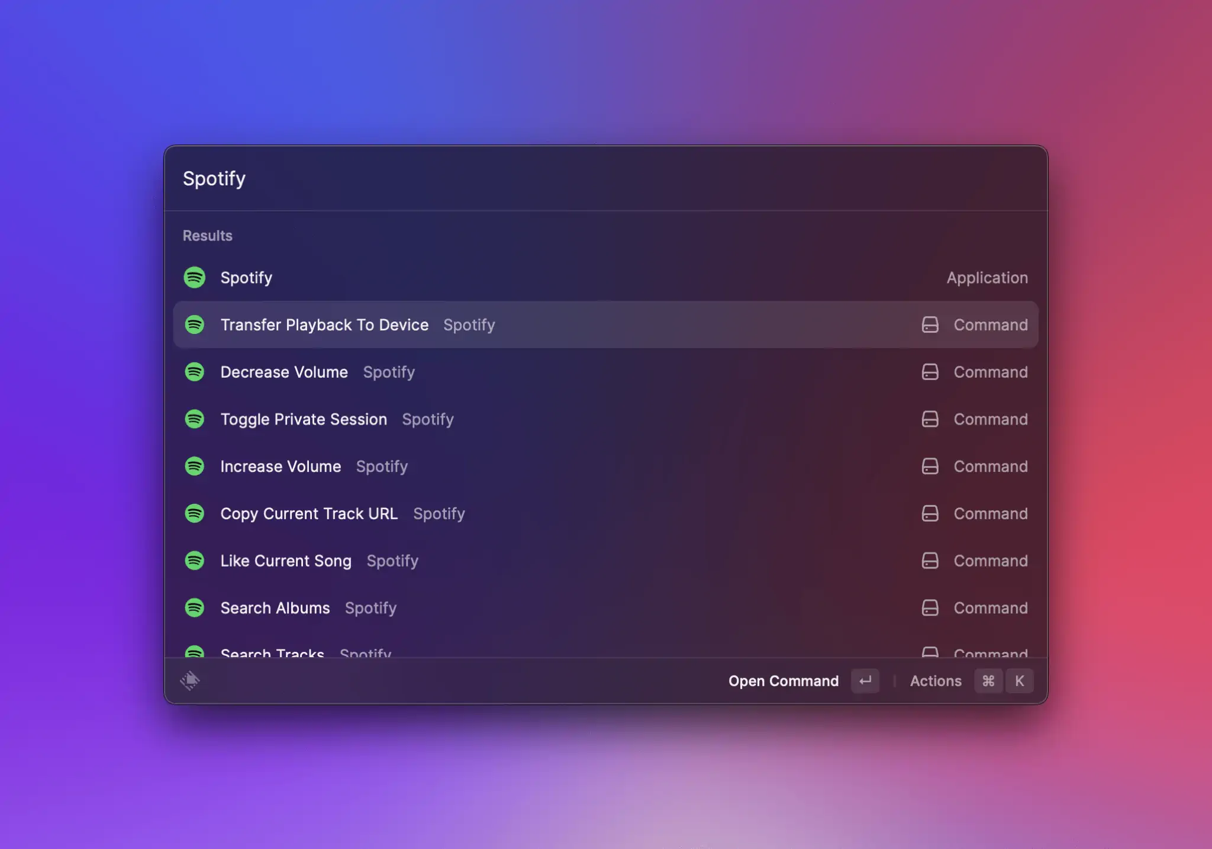Click the Command icon beside Toggle Private Session
The width and height of the screenshot is (1212, 849).
[x=930, y=419]
